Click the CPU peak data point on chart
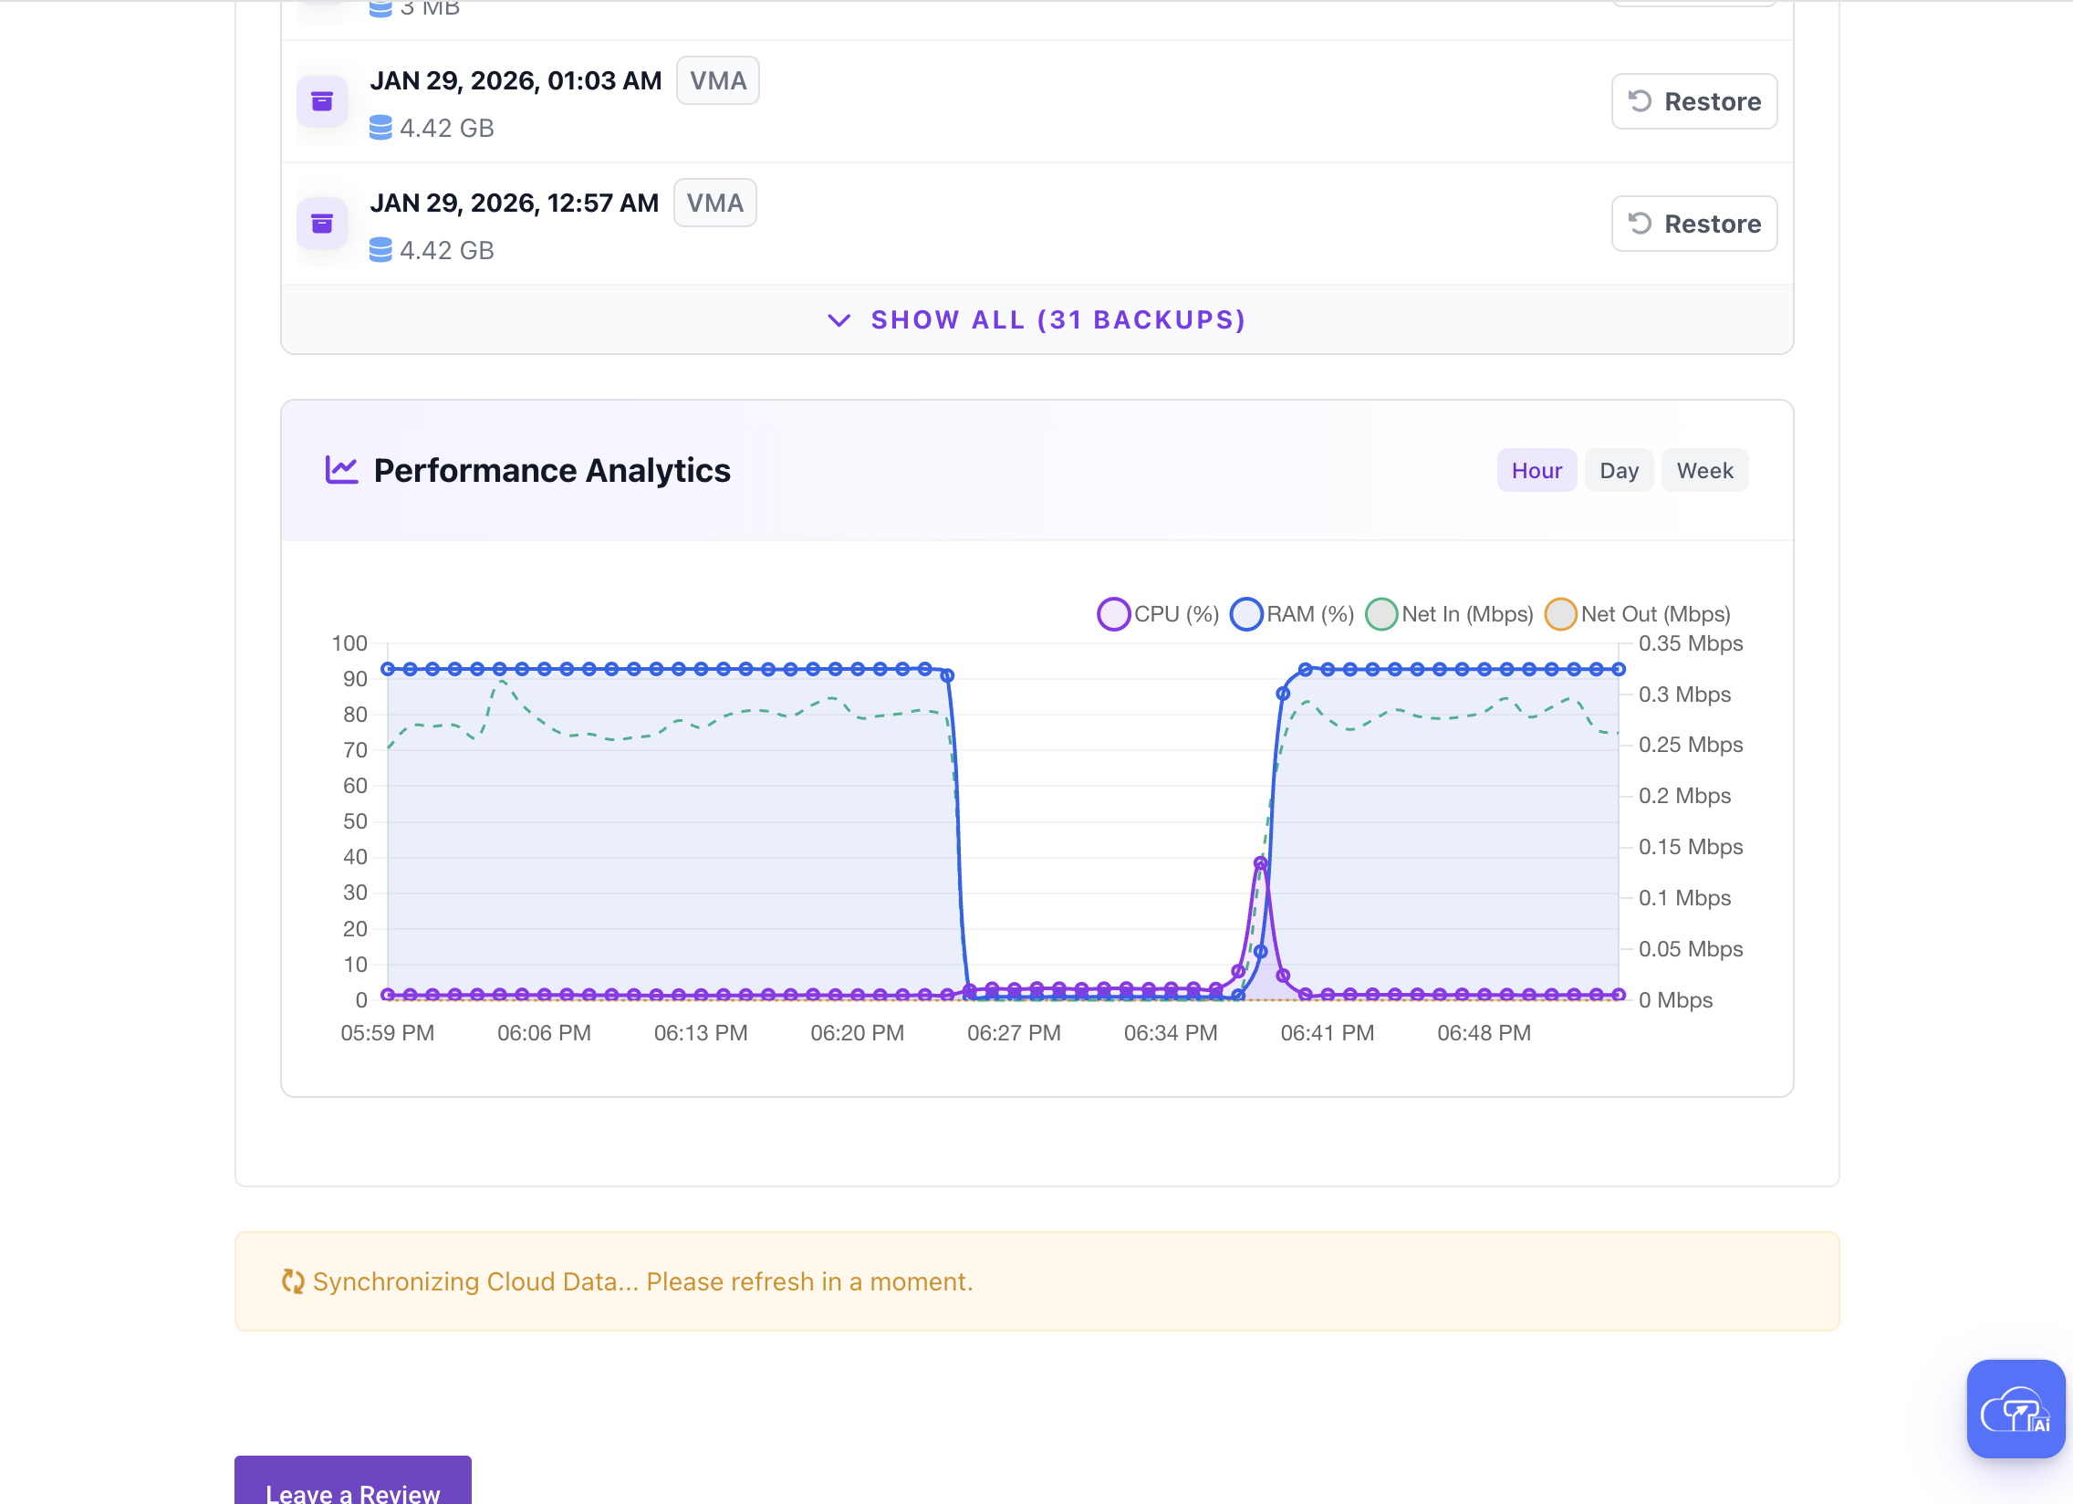 (1260, 864)
